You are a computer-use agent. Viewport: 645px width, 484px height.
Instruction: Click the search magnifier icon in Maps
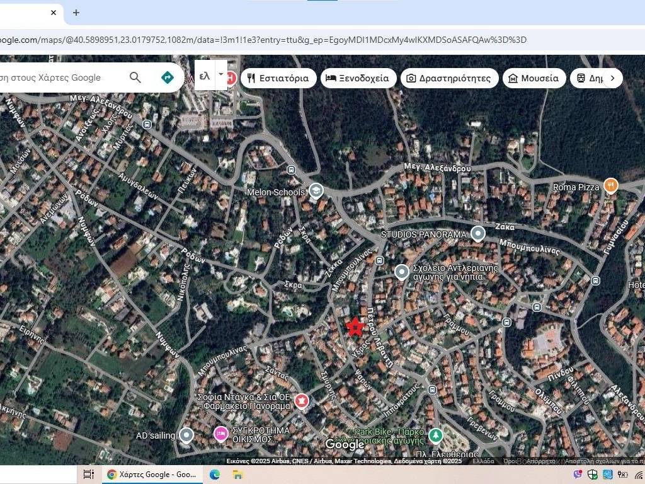(135, 78)
